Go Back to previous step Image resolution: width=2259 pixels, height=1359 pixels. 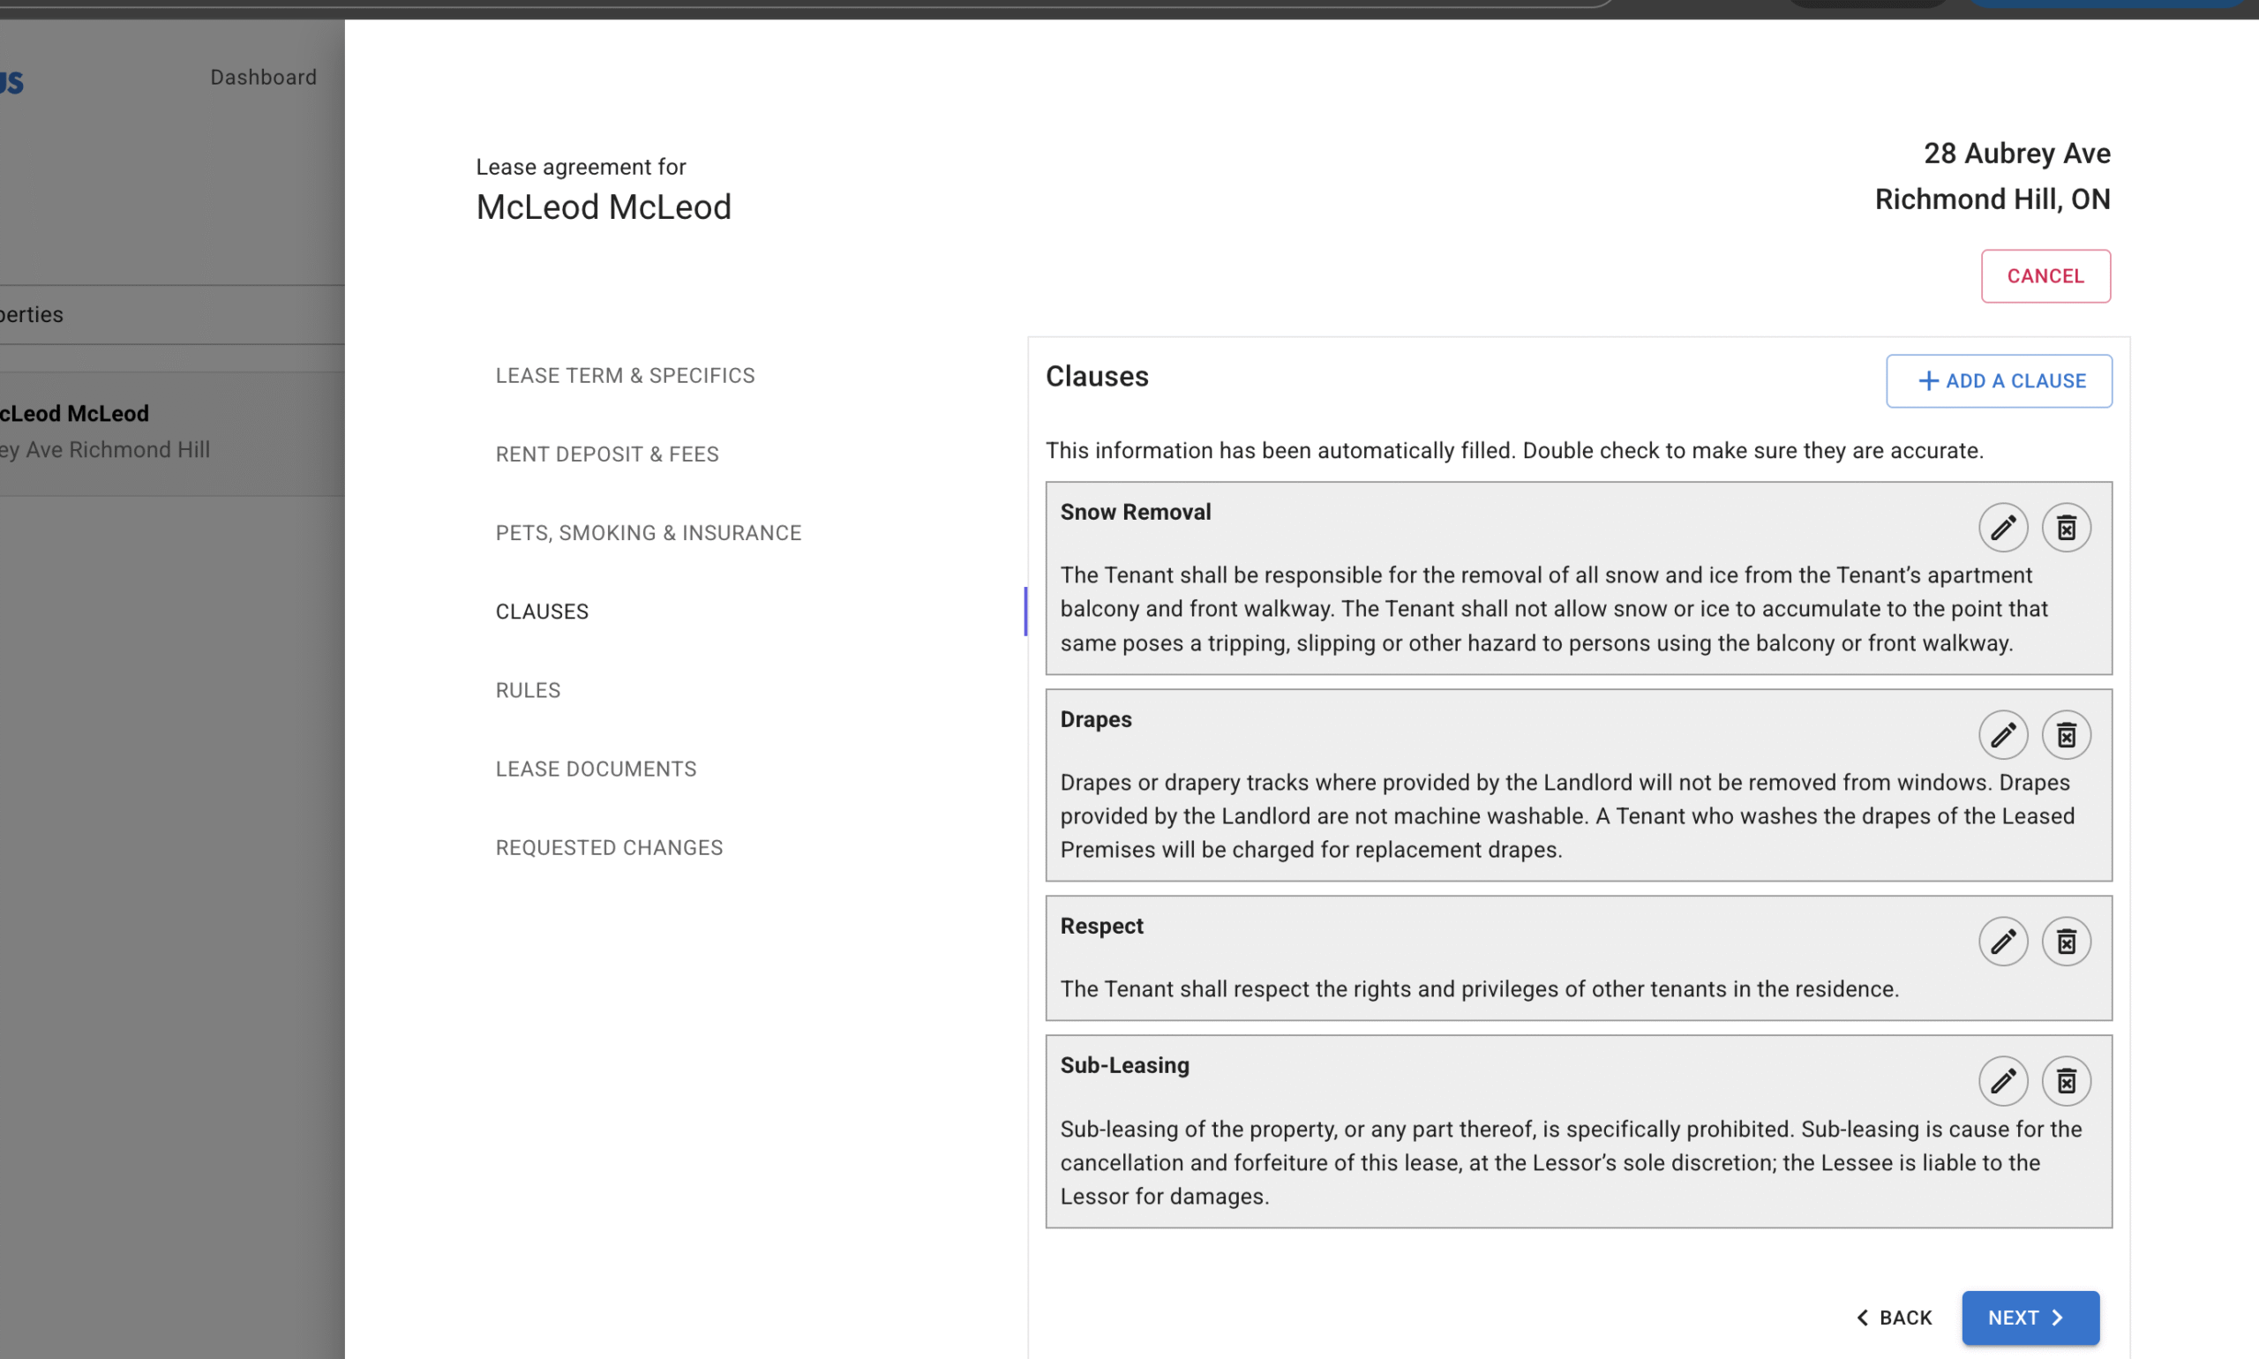point(1894,1317)
